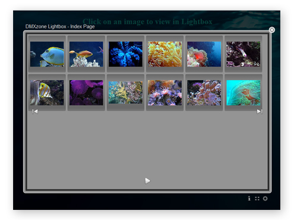
Task: Open the orange goldfish thumbnail
Action: (x=86, y=54)
